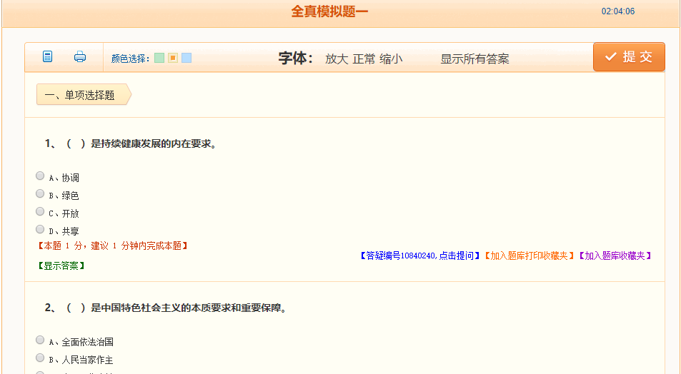Click the printer icon
Image resolution: width=681 pixels, height=374 pixels.
point(80,57)
